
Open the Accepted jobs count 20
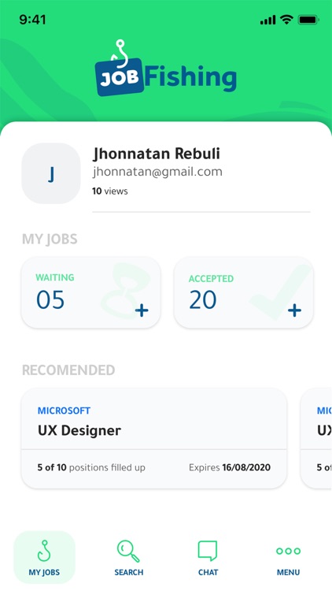203,300
